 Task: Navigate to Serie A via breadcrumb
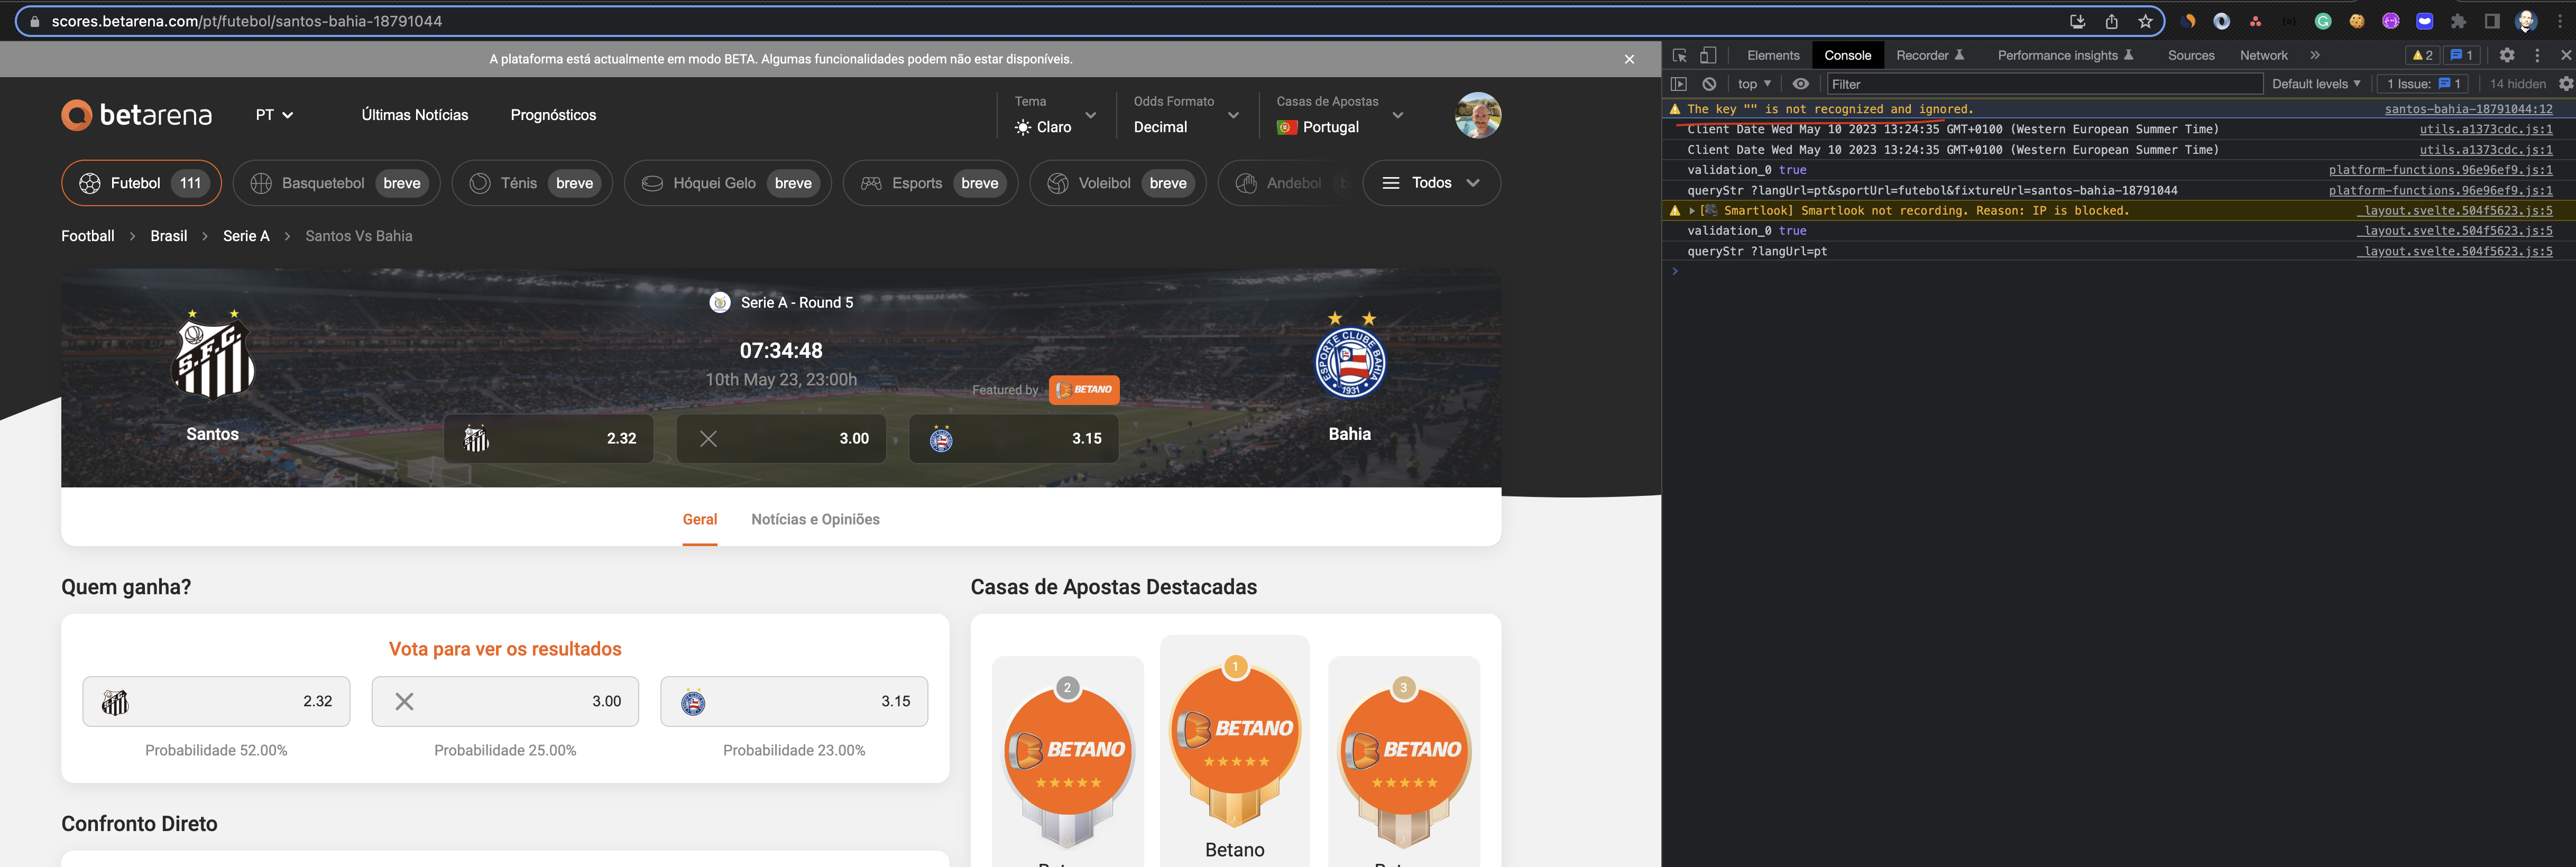pos(245,236)
